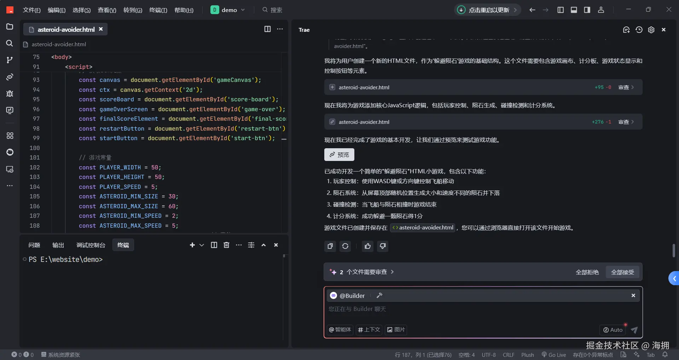The height and width of the screenshot is (360, 679).
Task: Open the 查看(V) menu
Action: point(107,10)
